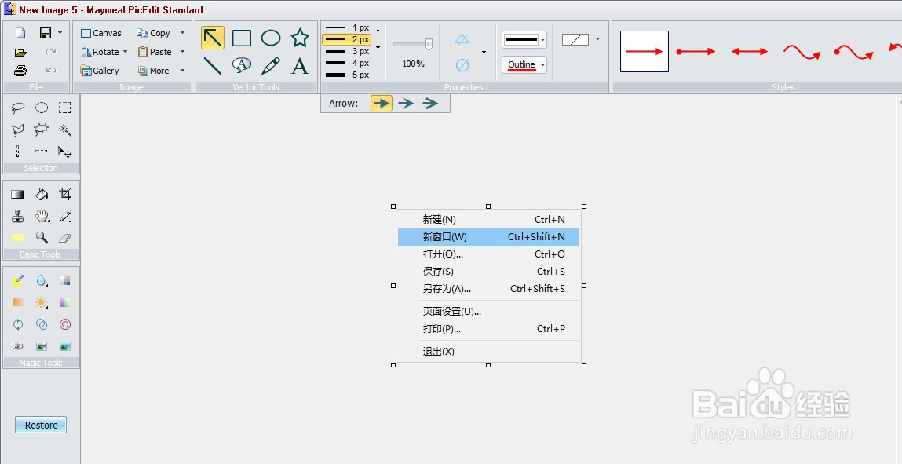Select the Polygon lasso tool
902x464 pixels.
[x=18, y=130]
